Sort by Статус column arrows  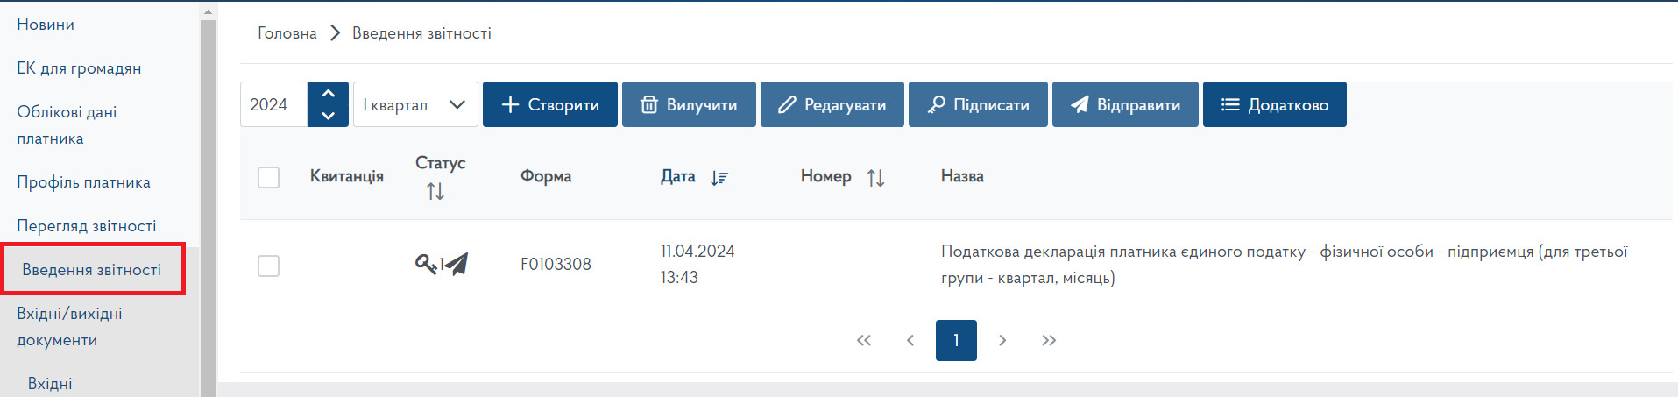point(435,191)
